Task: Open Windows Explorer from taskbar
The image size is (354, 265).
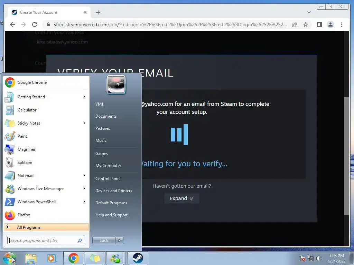Action: pyautogui.click(x=31, y=258)
